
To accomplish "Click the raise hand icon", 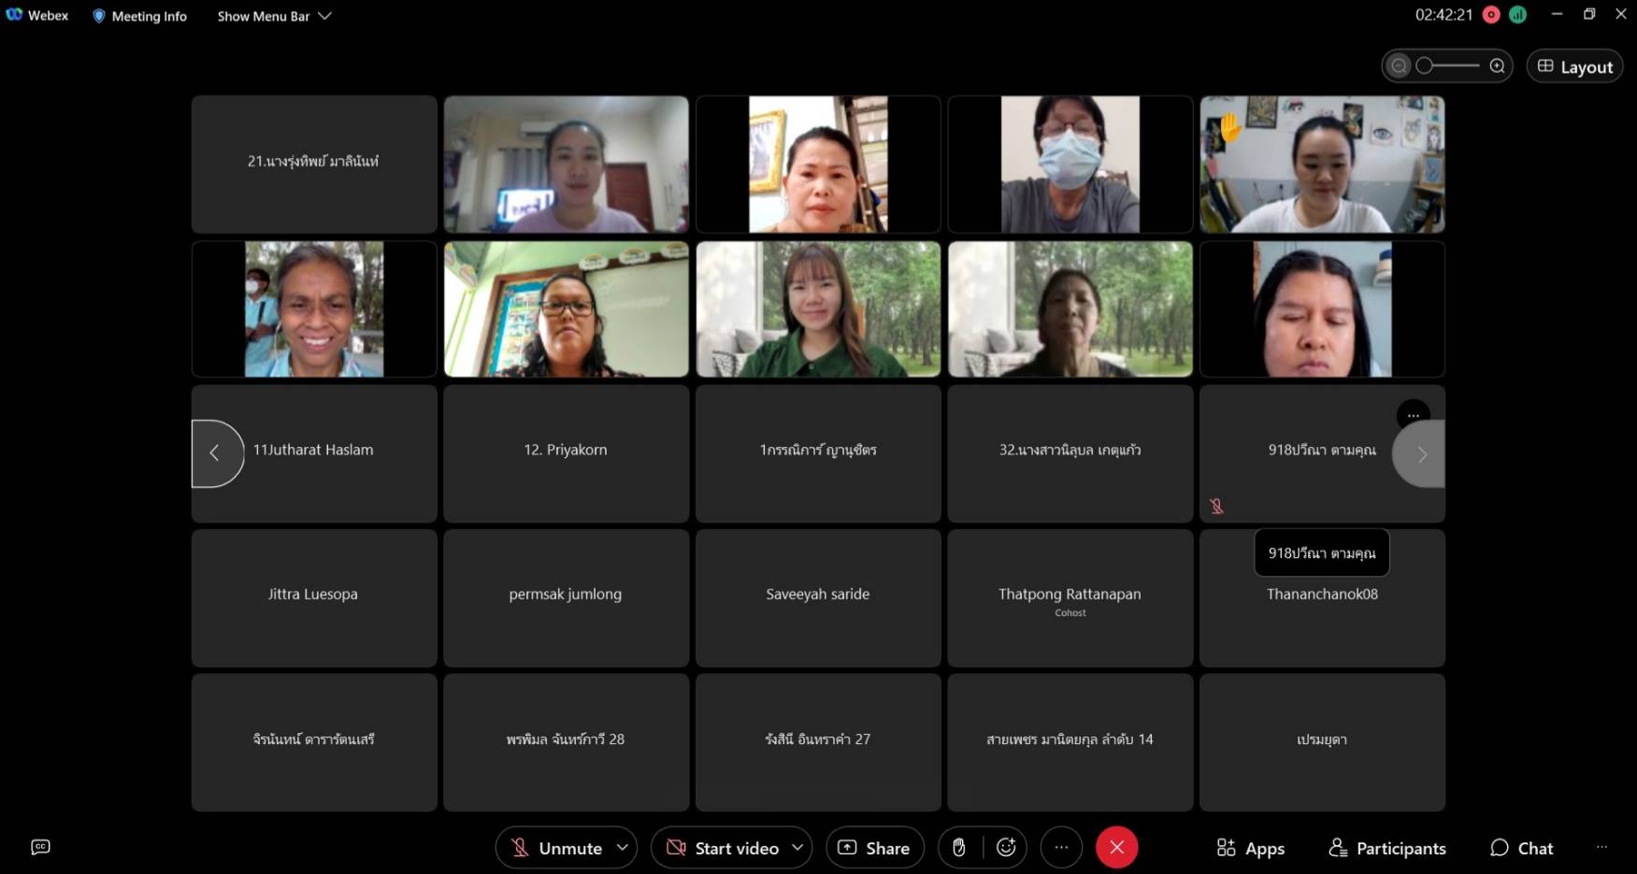I will [x=958, y=848].
